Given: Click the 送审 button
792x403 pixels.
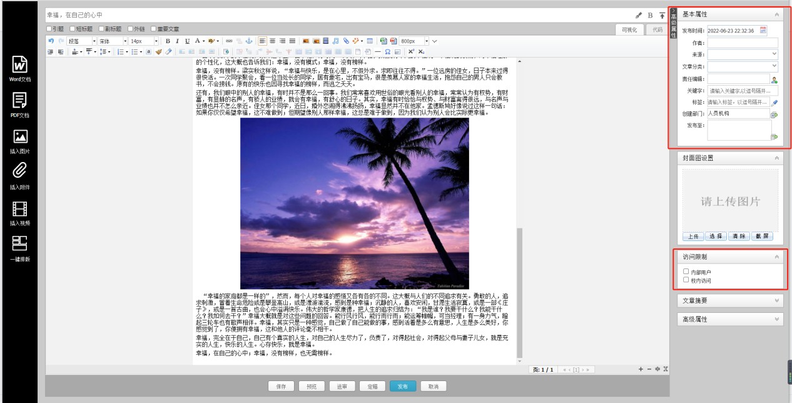Looking at the screenshot, I should [x=342, y=386].
